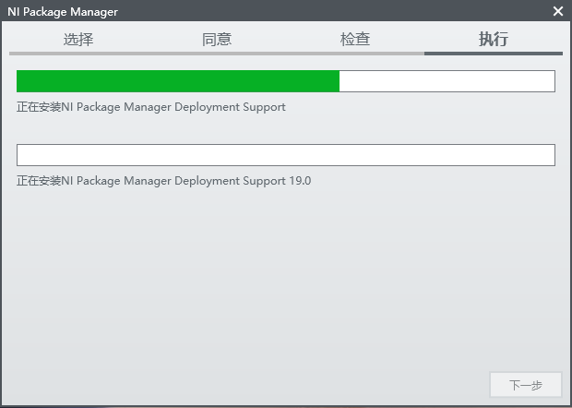Click the first 正在安装 Deployment Support status text
This screenshot has height=408, width=572.
pos(151,107)
